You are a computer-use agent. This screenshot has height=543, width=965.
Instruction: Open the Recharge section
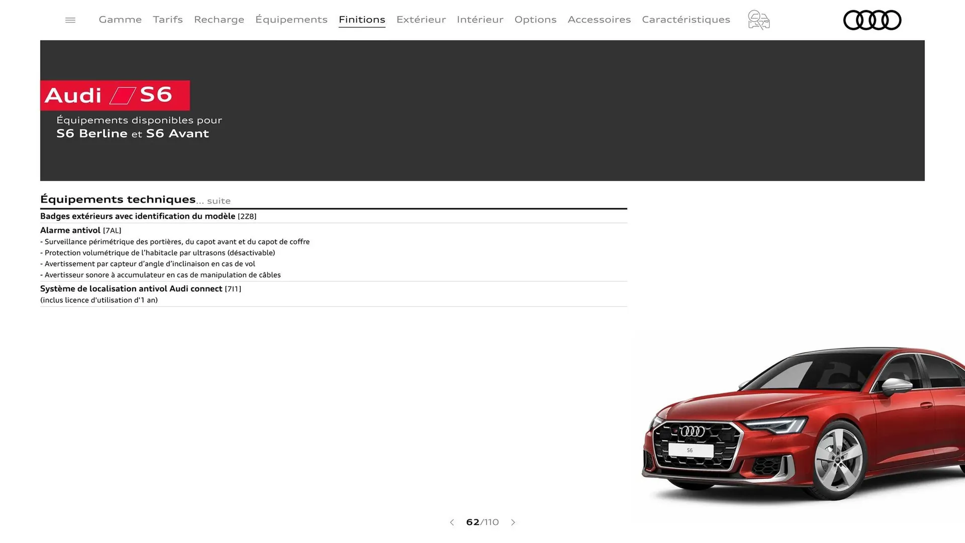[x=219, y=20]
